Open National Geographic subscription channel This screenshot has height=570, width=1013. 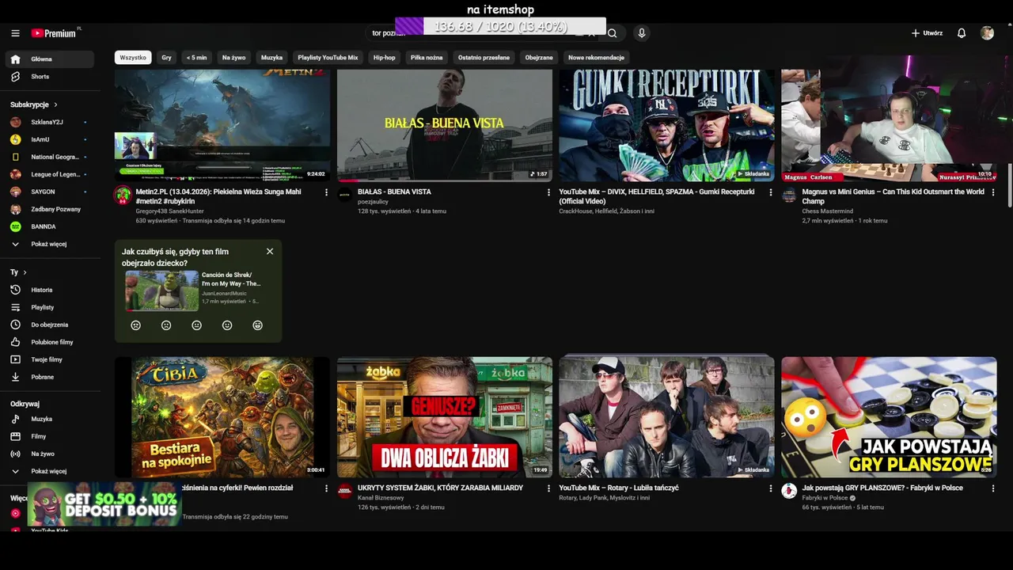click(50, 157)
